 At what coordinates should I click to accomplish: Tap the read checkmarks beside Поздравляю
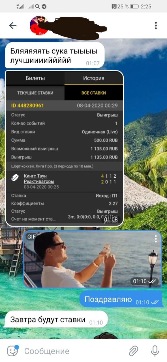[x=155, y=302]
